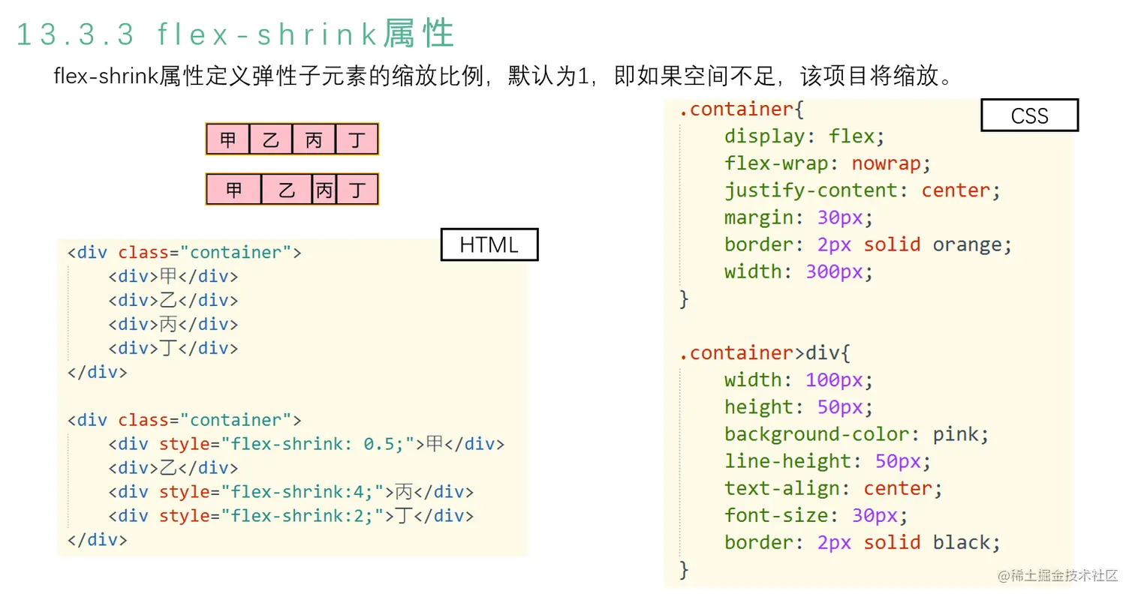Click 'background-color: pink;' code line
The image size is (1135, 600).
coord(857,433)
